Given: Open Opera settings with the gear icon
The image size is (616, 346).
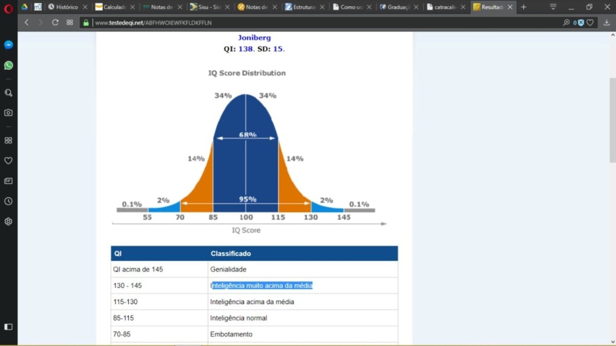Looking at the screenshot, I should coord(8,221).
